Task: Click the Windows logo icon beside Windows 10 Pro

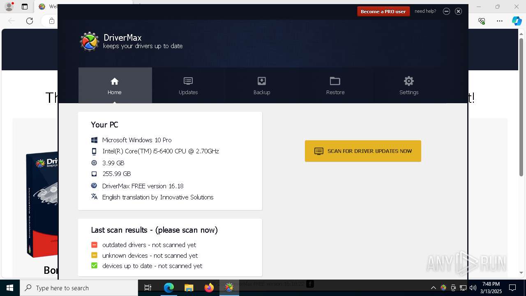Action: click(x=94, y=140)
